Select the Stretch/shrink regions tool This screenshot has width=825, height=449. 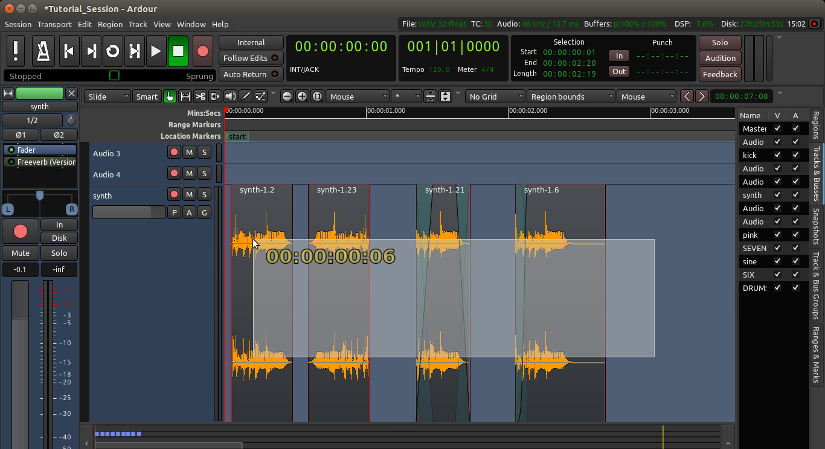pos(215,97)
